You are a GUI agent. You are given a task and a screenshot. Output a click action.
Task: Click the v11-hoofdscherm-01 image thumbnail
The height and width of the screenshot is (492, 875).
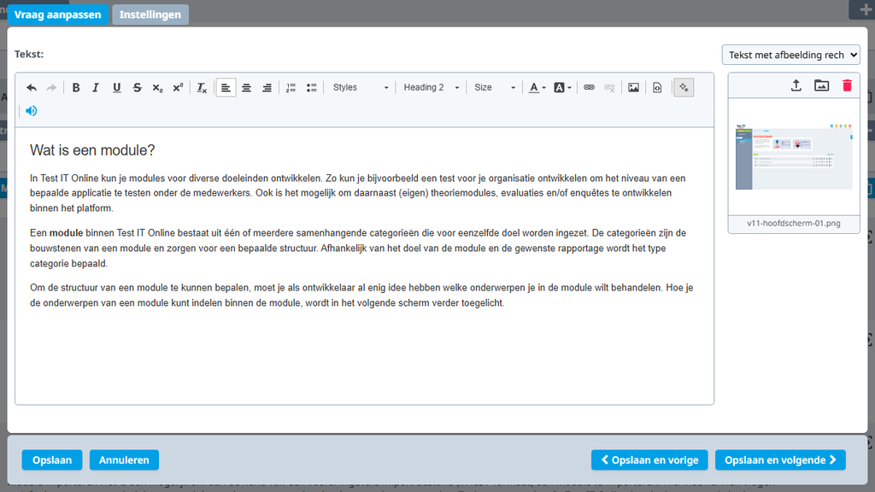(794, 157)
